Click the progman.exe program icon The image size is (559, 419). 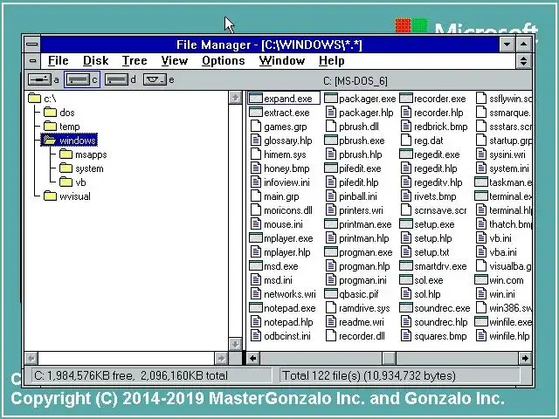coord(331,252)
